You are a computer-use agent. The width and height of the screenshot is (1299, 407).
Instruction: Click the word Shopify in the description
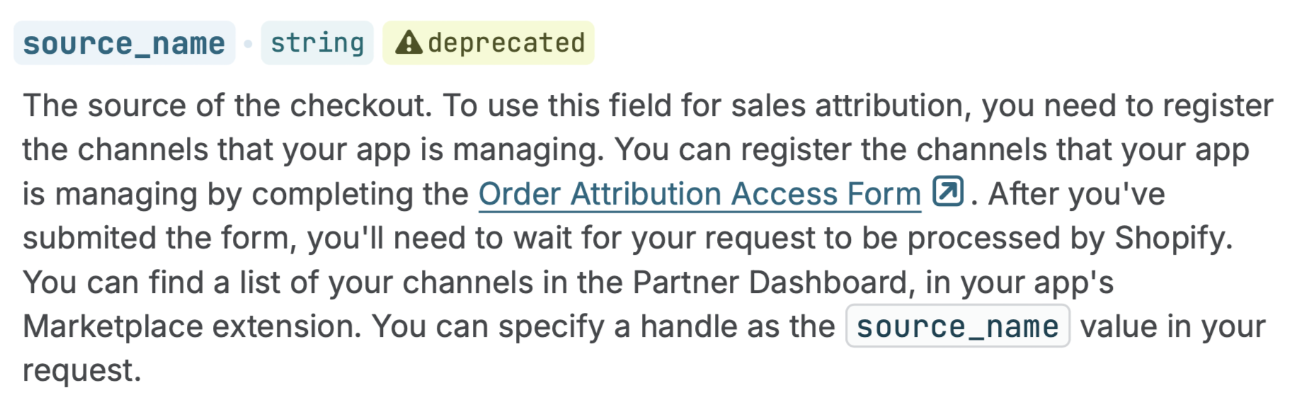click(1173, 239)
